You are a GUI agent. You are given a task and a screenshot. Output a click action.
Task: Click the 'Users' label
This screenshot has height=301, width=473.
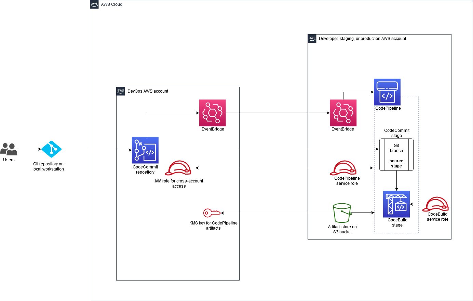9,160
